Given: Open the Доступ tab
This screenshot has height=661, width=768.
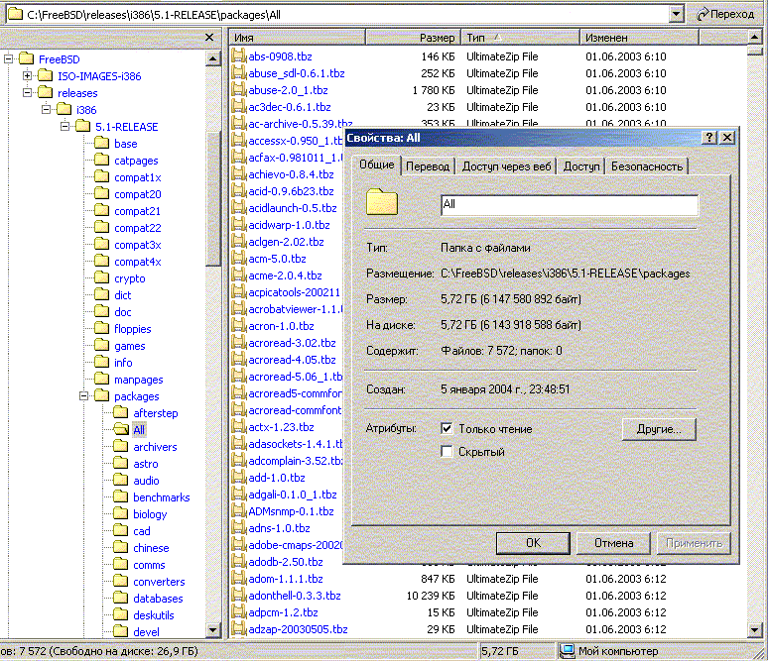Looking at the screenshot, I should point(581,166).
